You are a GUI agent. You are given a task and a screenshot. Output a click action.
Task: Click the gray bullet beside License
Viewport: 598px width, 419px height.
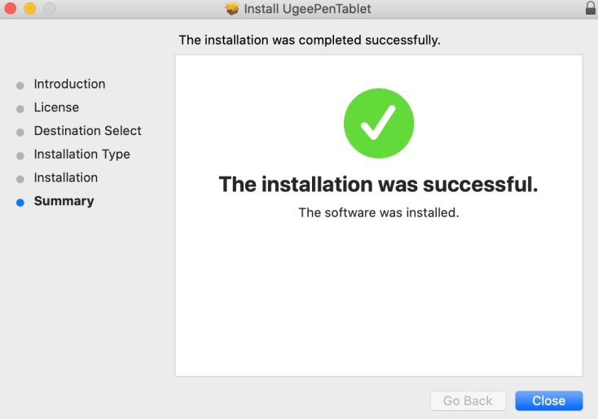coord(20,109)
